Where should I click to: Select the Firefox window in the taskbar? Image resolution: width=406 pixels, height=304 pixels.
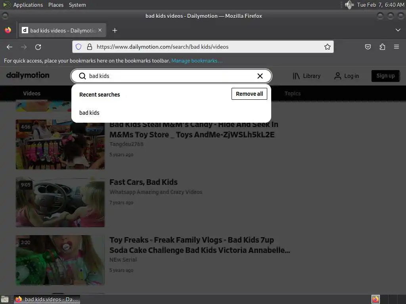[x=47, y=299]
